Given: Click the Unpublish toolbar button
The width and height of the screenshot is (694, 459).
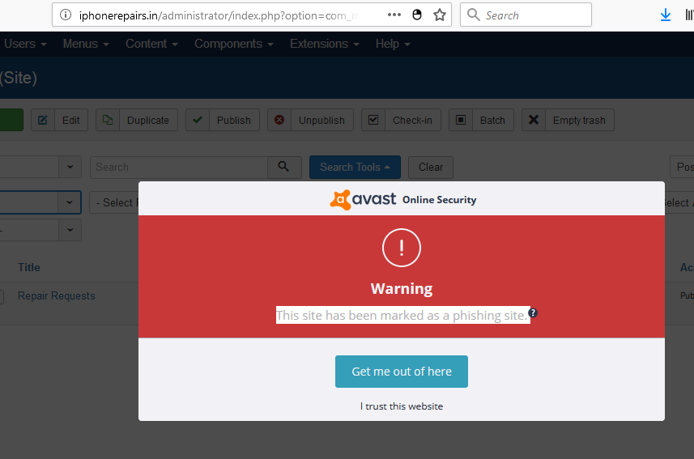Looking at the screenshot, I should tap(310, 120).
